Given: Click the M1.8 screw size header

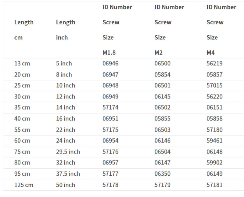Looking at the screenshot, I should pos(109,53).
